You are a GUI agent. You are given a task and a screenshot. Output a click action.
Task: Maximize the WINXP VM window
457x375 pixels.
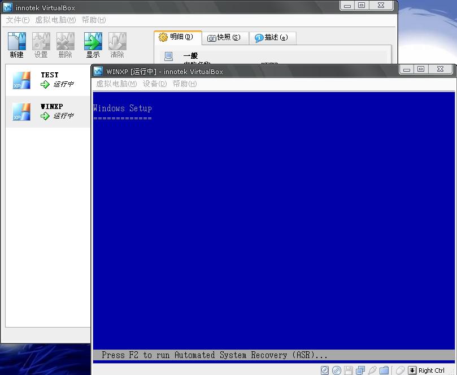coord(421,69)
